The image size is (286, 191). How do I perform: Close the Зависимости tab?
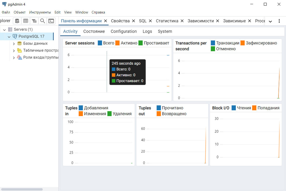click(218, 21)
